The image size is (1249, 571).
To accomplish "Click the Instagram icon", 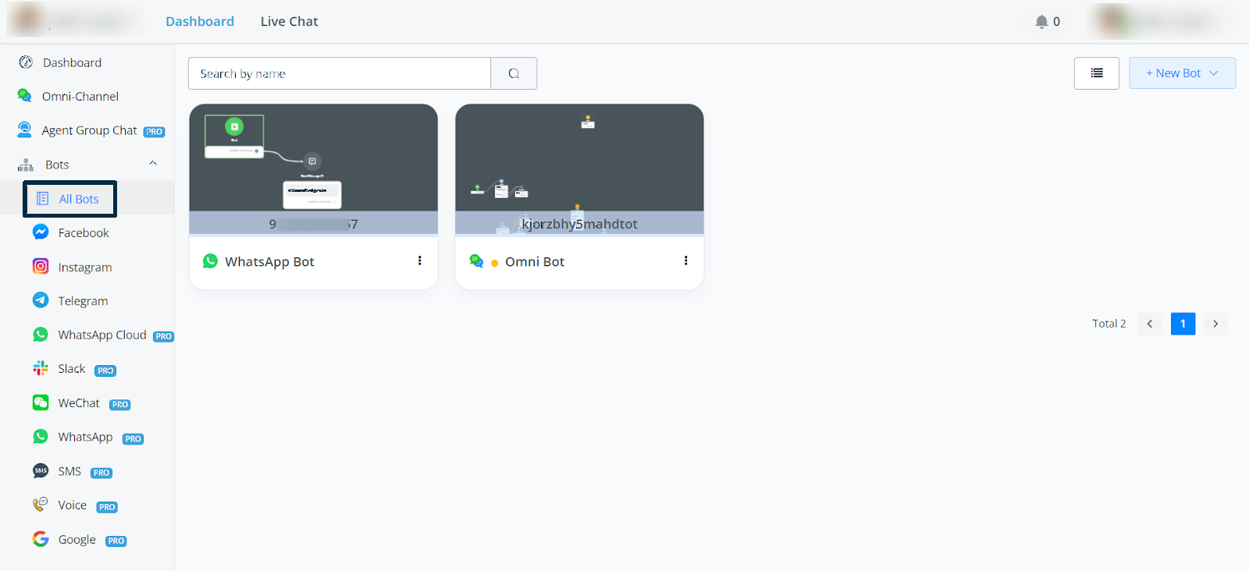I will click(41, 266).
